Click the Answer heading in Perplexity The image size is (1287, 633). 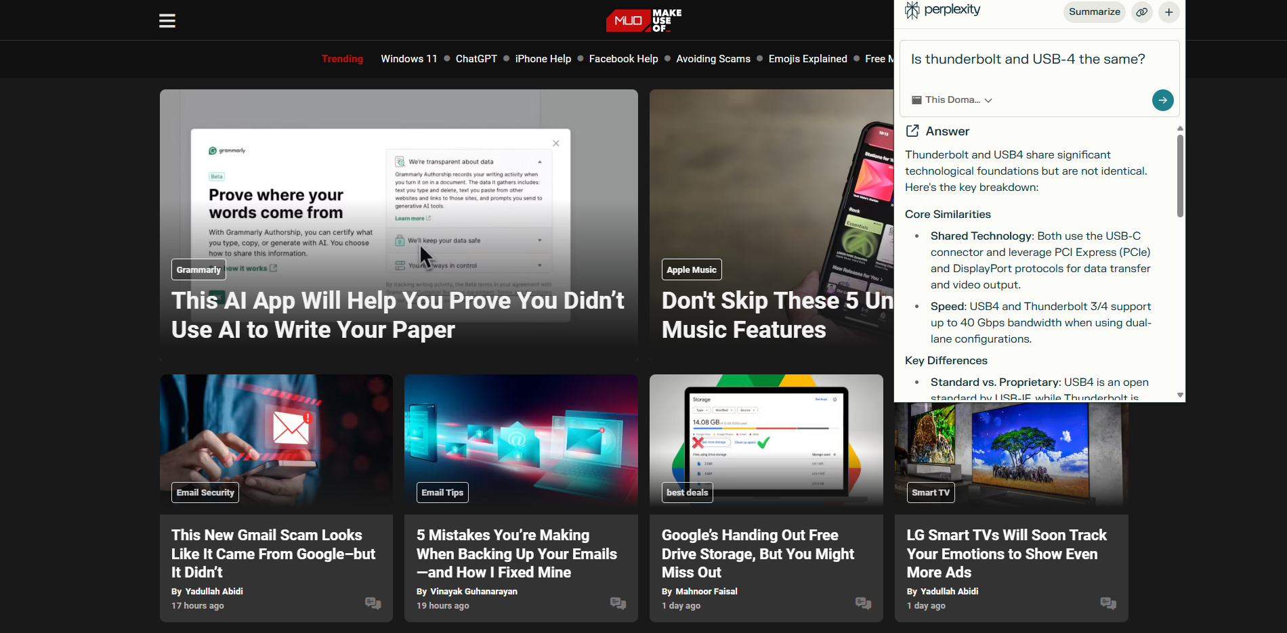coord(948,131)
